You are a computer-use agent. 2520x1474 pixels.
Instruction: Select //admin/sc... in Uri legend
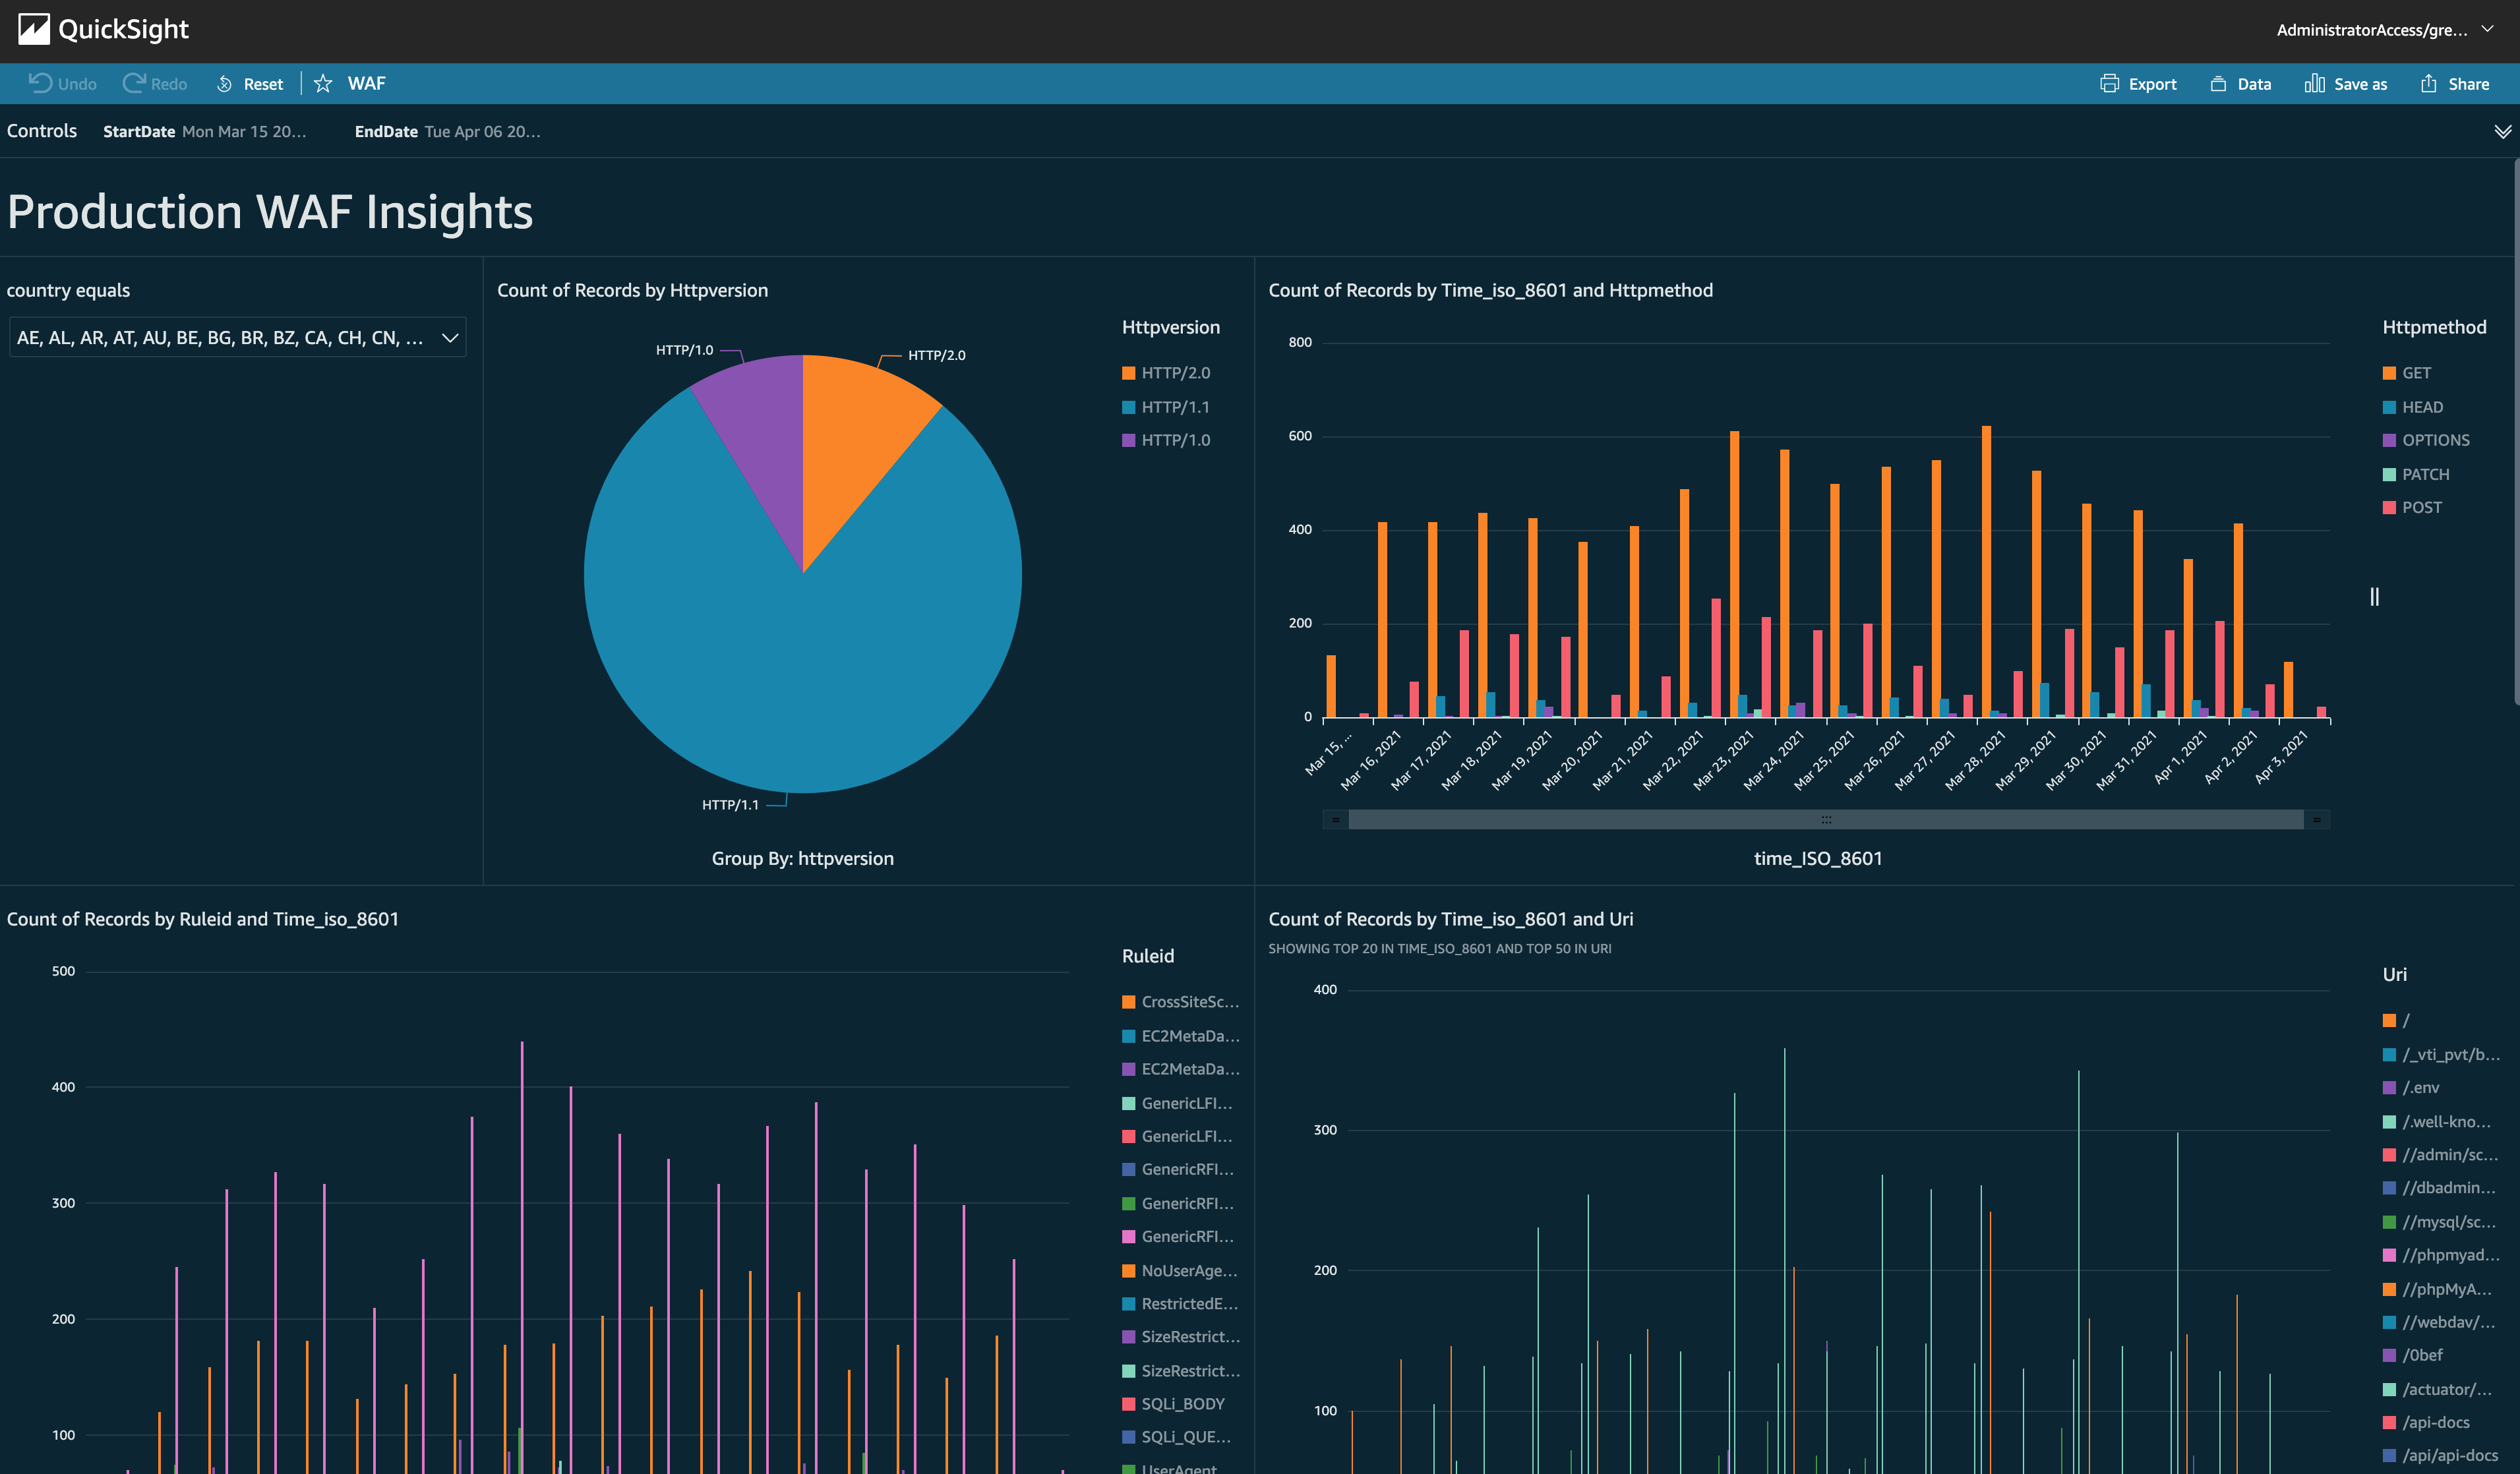click(2440, 1155)
